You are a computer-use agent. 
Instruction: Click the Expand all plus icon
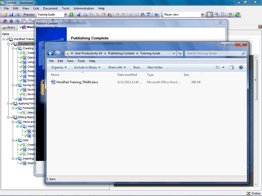click(131, 15)
